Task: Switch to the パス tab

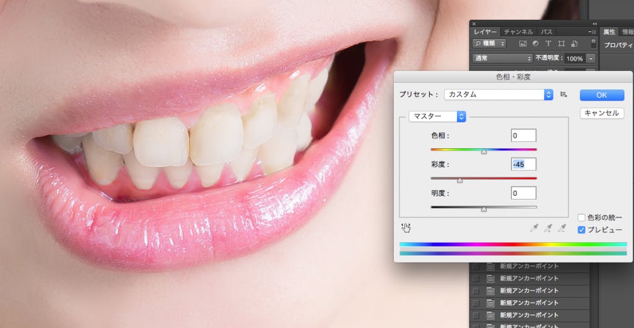Action: pyautogui.click(x=547, y=32)
